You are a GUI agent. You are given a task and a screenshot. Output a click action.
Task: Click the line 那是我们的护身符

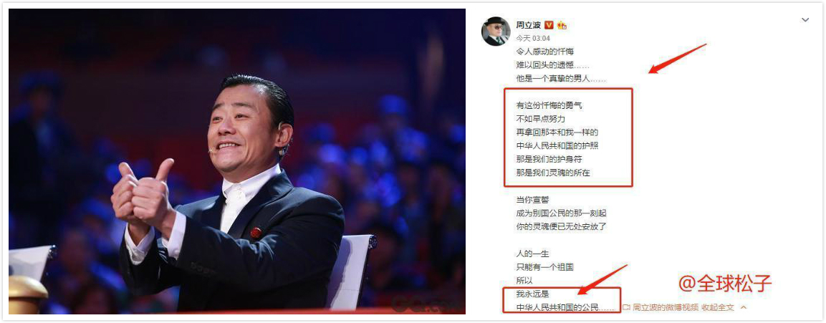[x=549, y=158]
